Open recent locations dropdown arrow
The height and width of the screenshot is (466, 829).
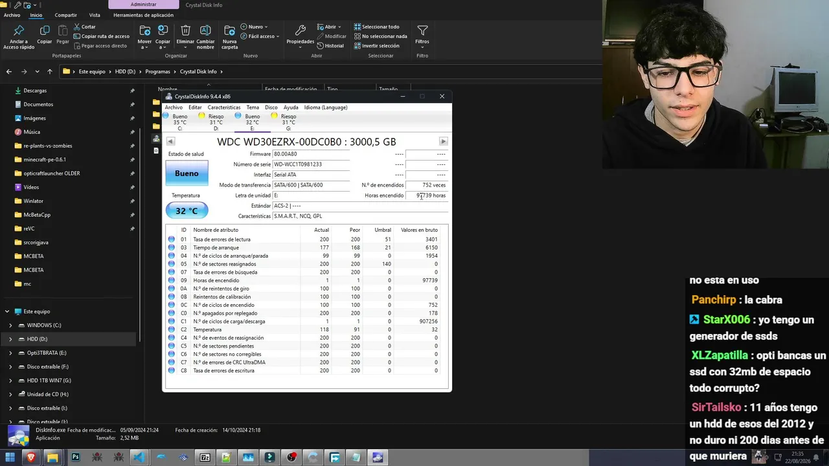click(38, 72)
